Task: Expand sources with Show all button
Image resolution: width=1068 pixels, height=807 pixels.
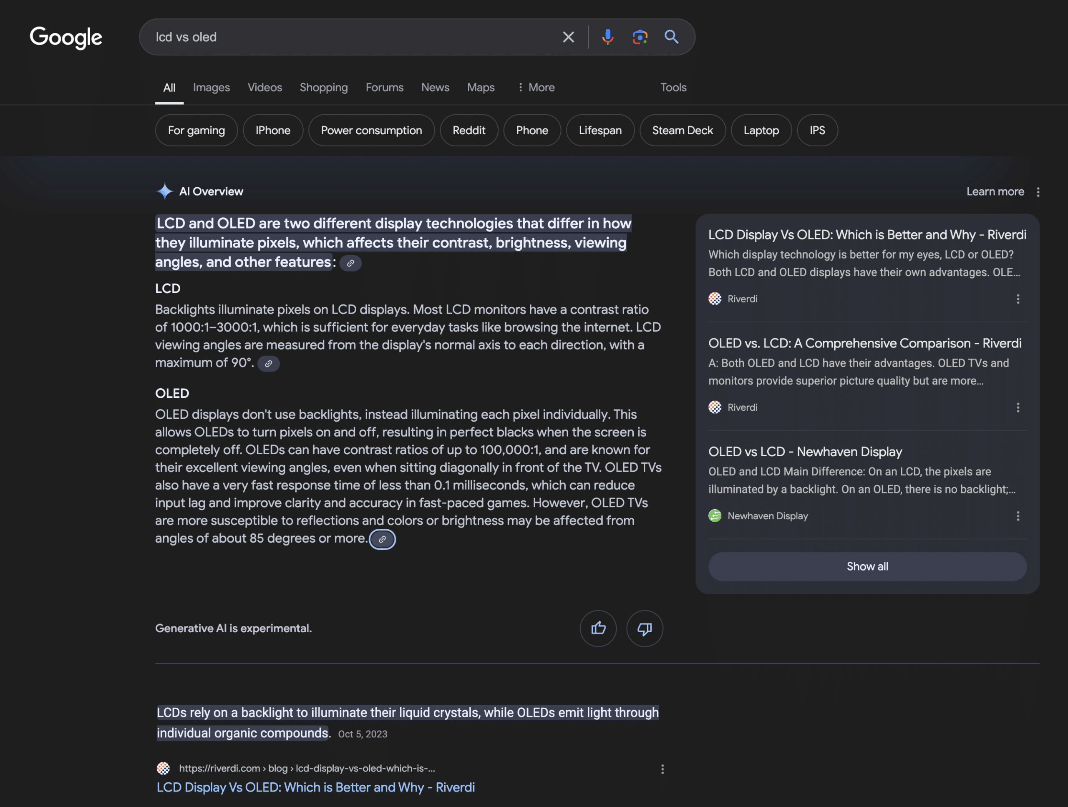Action: [x=867, y=567]
